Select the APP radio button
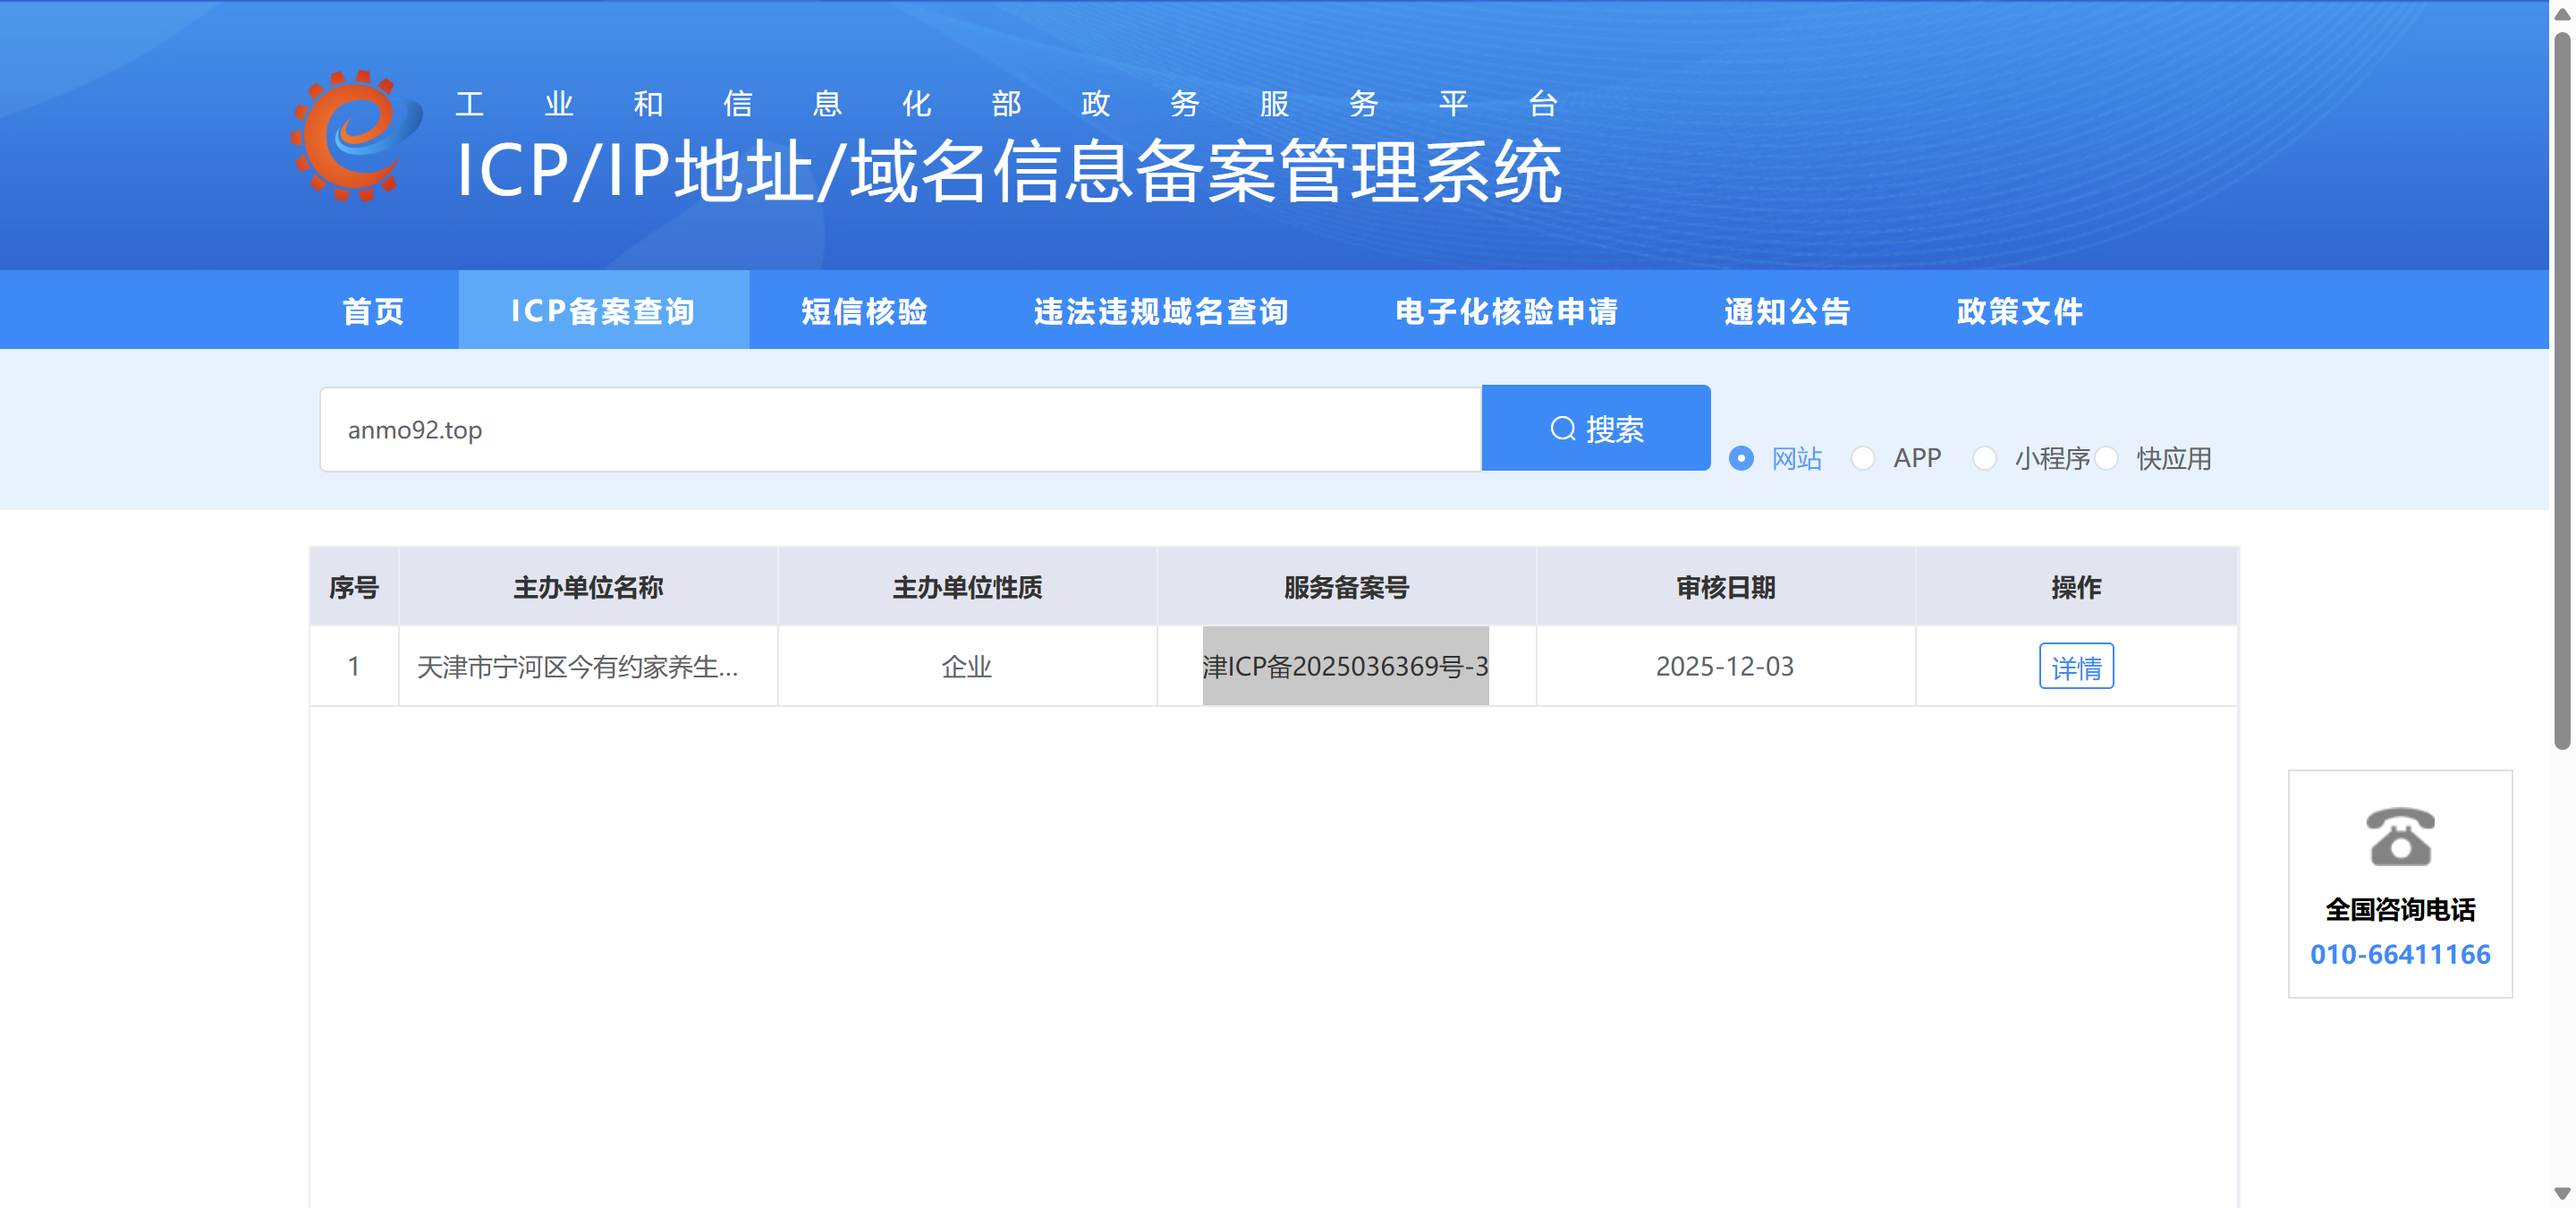This screenshot has width=2576, height=1208. pyautogui.click(x=1862, y=458)
